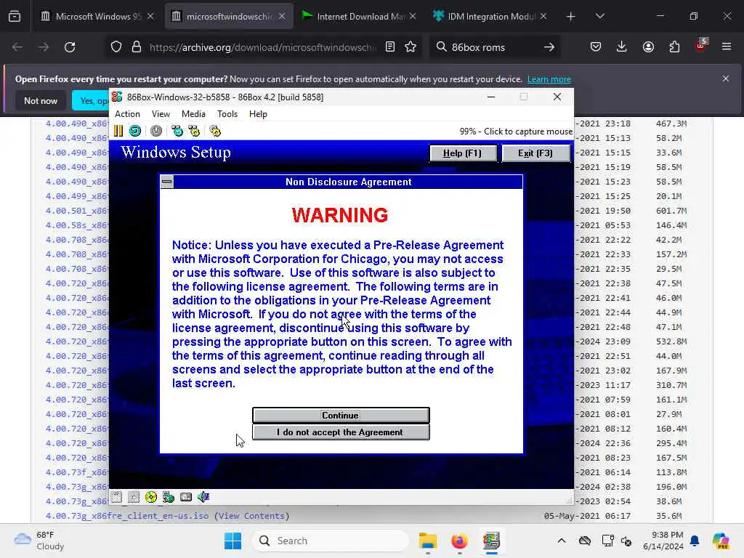Bookmark this page with the star icon
The height and width of the screenshot is (558, 744).
point(411,47)
